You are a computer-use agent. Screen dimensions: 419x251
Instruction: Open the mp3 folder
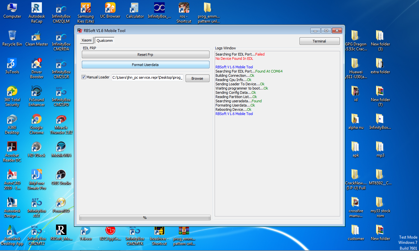click(x=380, y=150)
